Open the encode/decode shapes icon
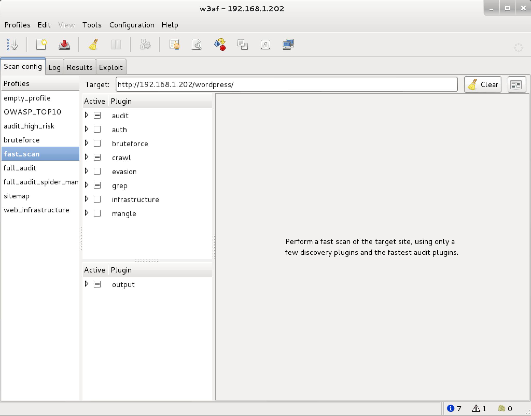The width and height of the screenshot is (531, 416). pos(220,45)
